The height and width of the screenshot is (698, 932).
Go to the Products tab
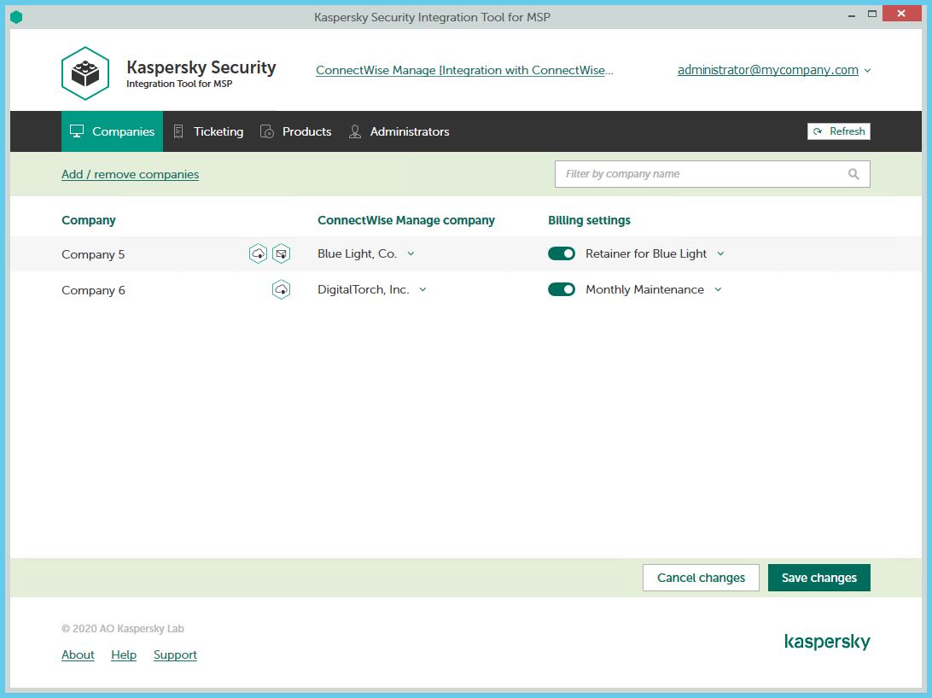click(296, 131)
